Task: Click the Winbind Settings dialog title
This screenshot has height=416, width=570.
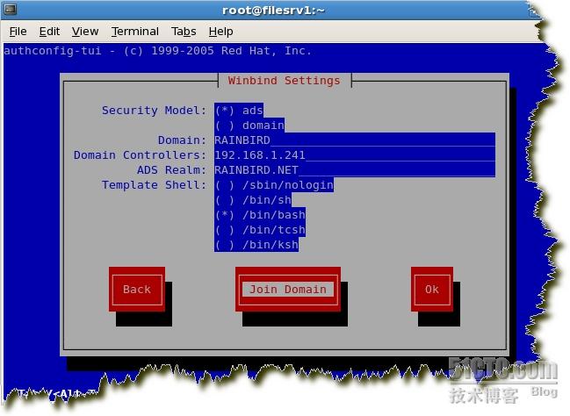Action: (285, 80)
